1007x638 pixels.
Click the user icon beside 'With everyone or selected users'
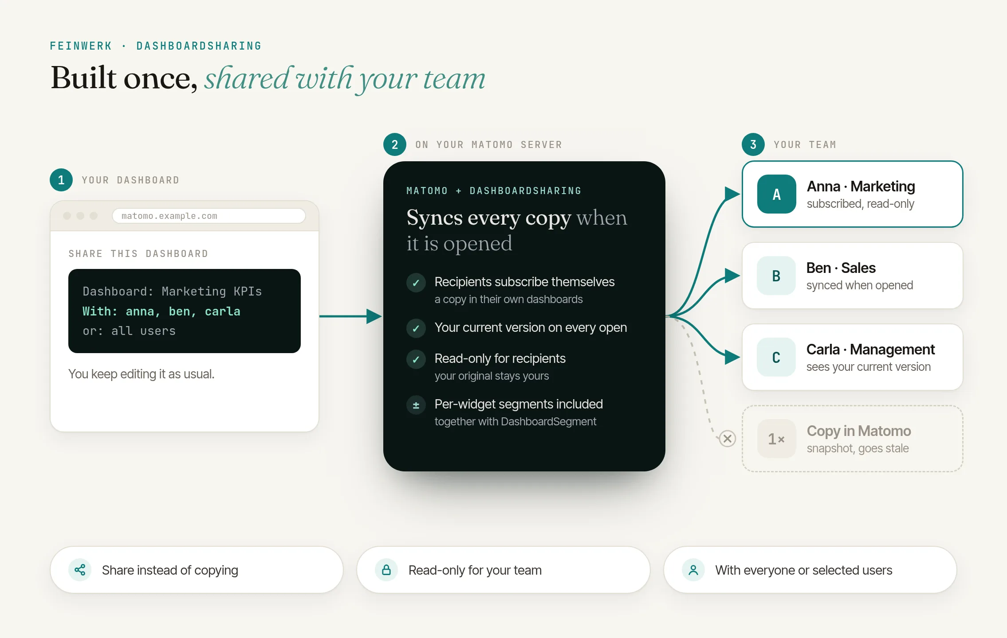point(693,570)
